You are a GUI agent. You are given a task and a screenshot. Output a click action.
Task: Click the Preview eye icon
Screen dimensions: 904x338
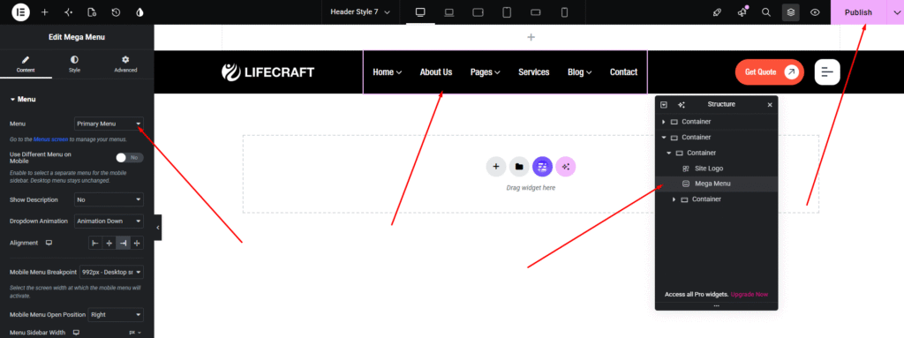pos(815,12)
